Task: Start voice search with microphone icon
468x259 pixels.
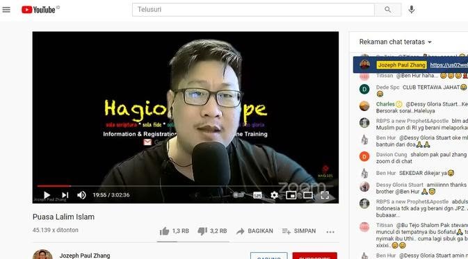Action: click(412, 10)
